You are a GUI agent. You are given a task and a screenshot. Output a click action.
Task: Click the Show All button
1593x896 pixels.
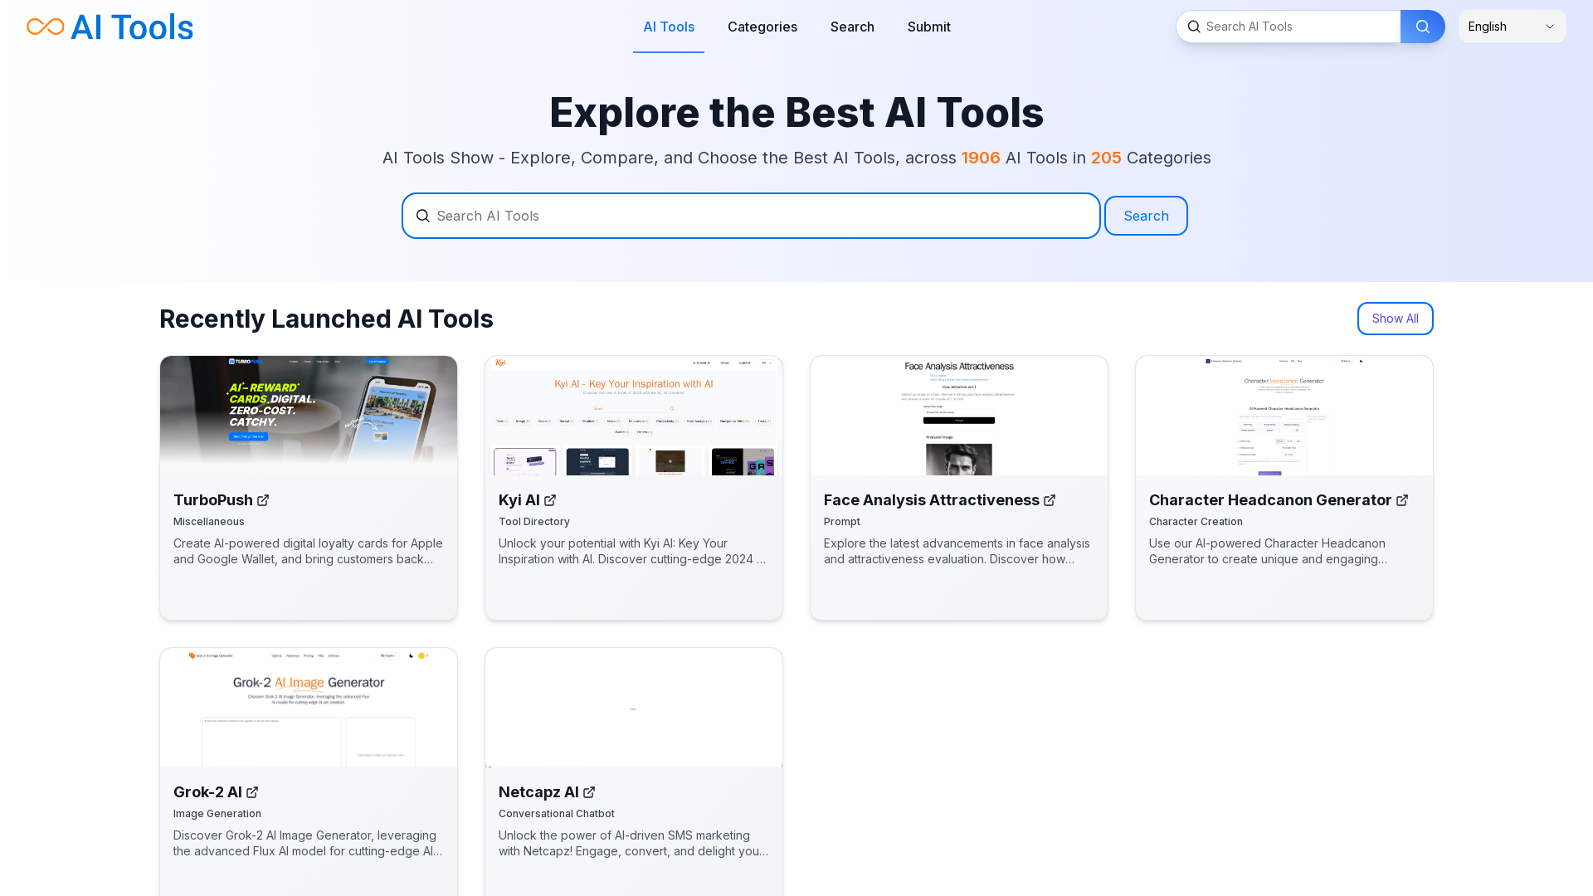point(1395,319)
